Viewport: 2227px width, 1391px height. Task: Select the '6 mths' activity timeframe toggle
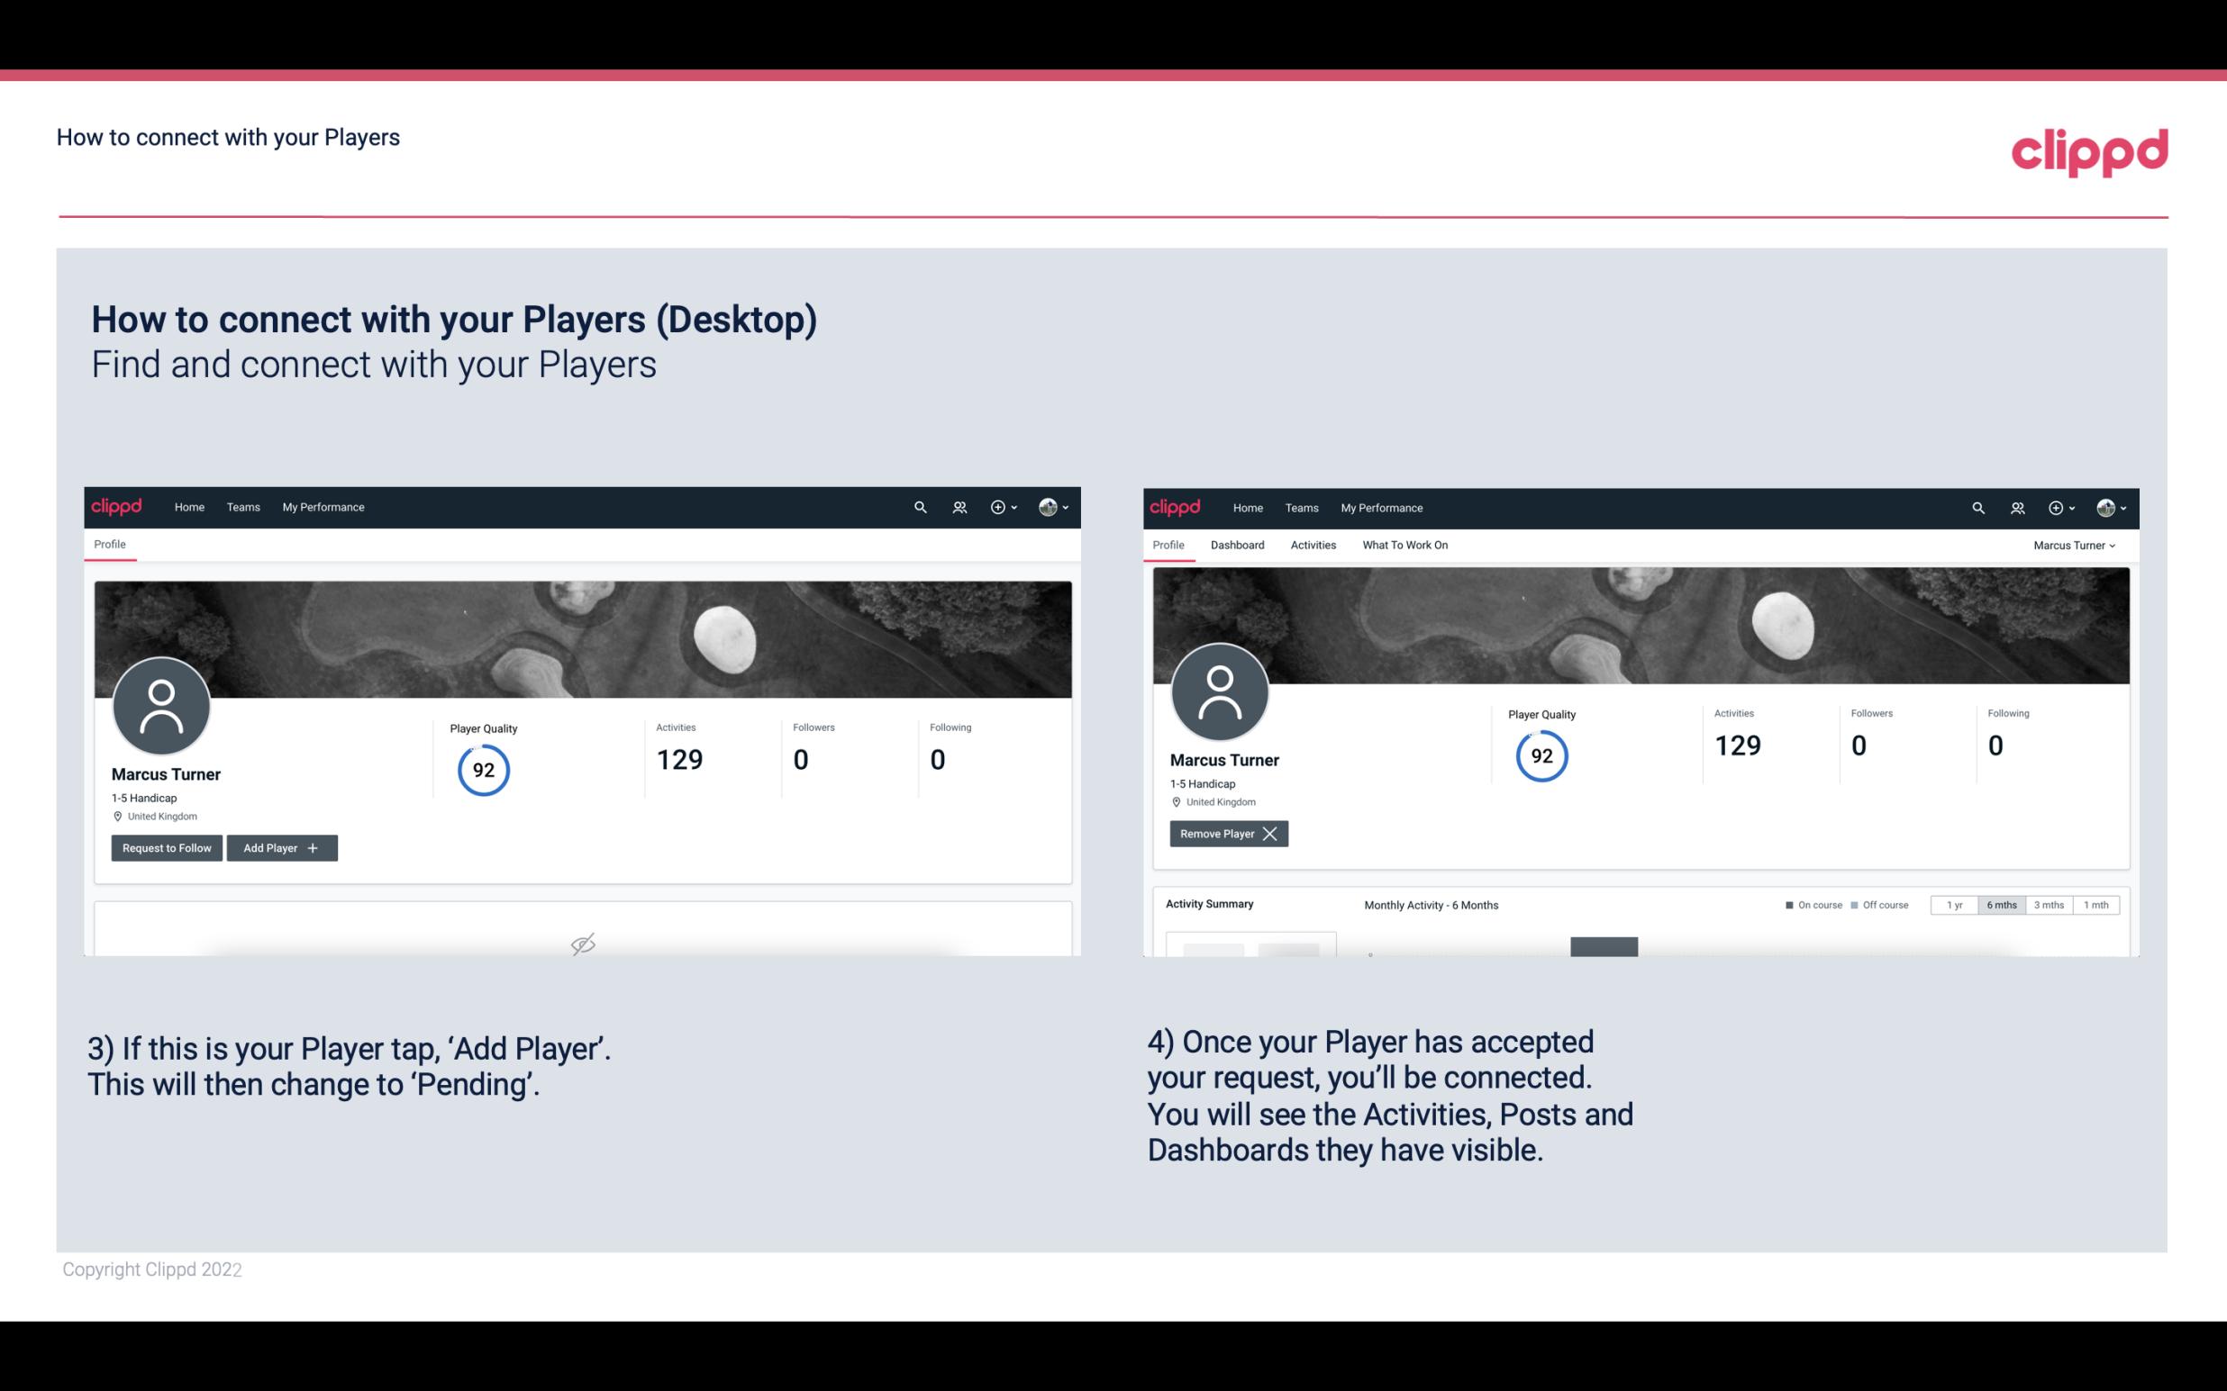pyautogui.click(x=2001, y=904)
